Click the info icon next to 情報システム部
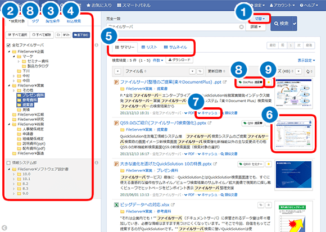The width and height of the screenshot is (326, 232). (97, 163)
